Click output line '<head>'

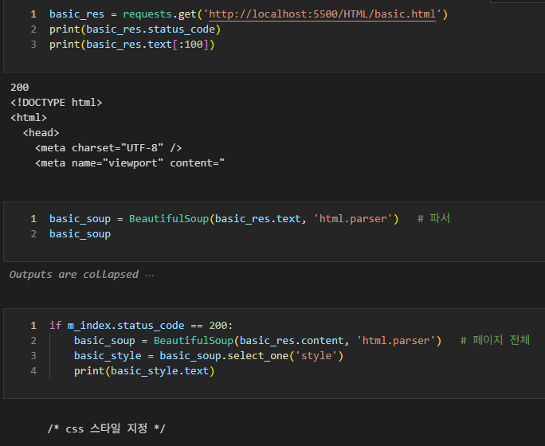click(x=41, y=133)
